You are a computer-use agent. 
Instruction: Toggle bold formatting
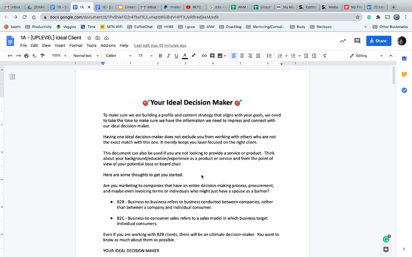(x=160, y=55)
